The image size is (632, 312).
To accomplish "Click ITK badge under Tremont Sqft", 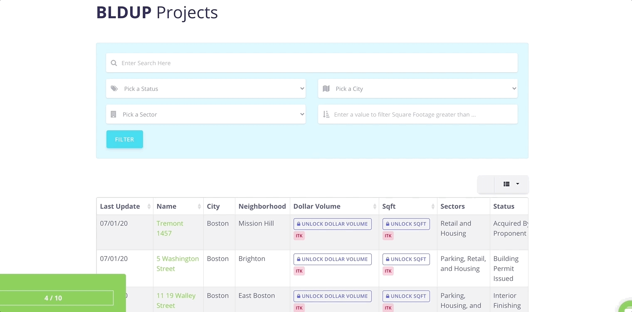I will [x=388, y=236].
